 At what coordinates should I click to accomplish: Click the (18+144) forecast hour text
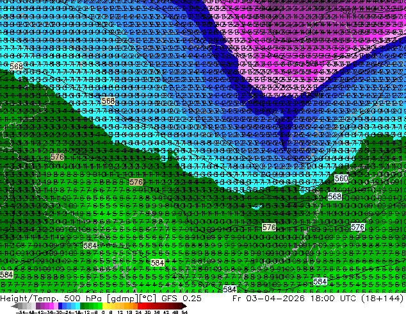383,299
